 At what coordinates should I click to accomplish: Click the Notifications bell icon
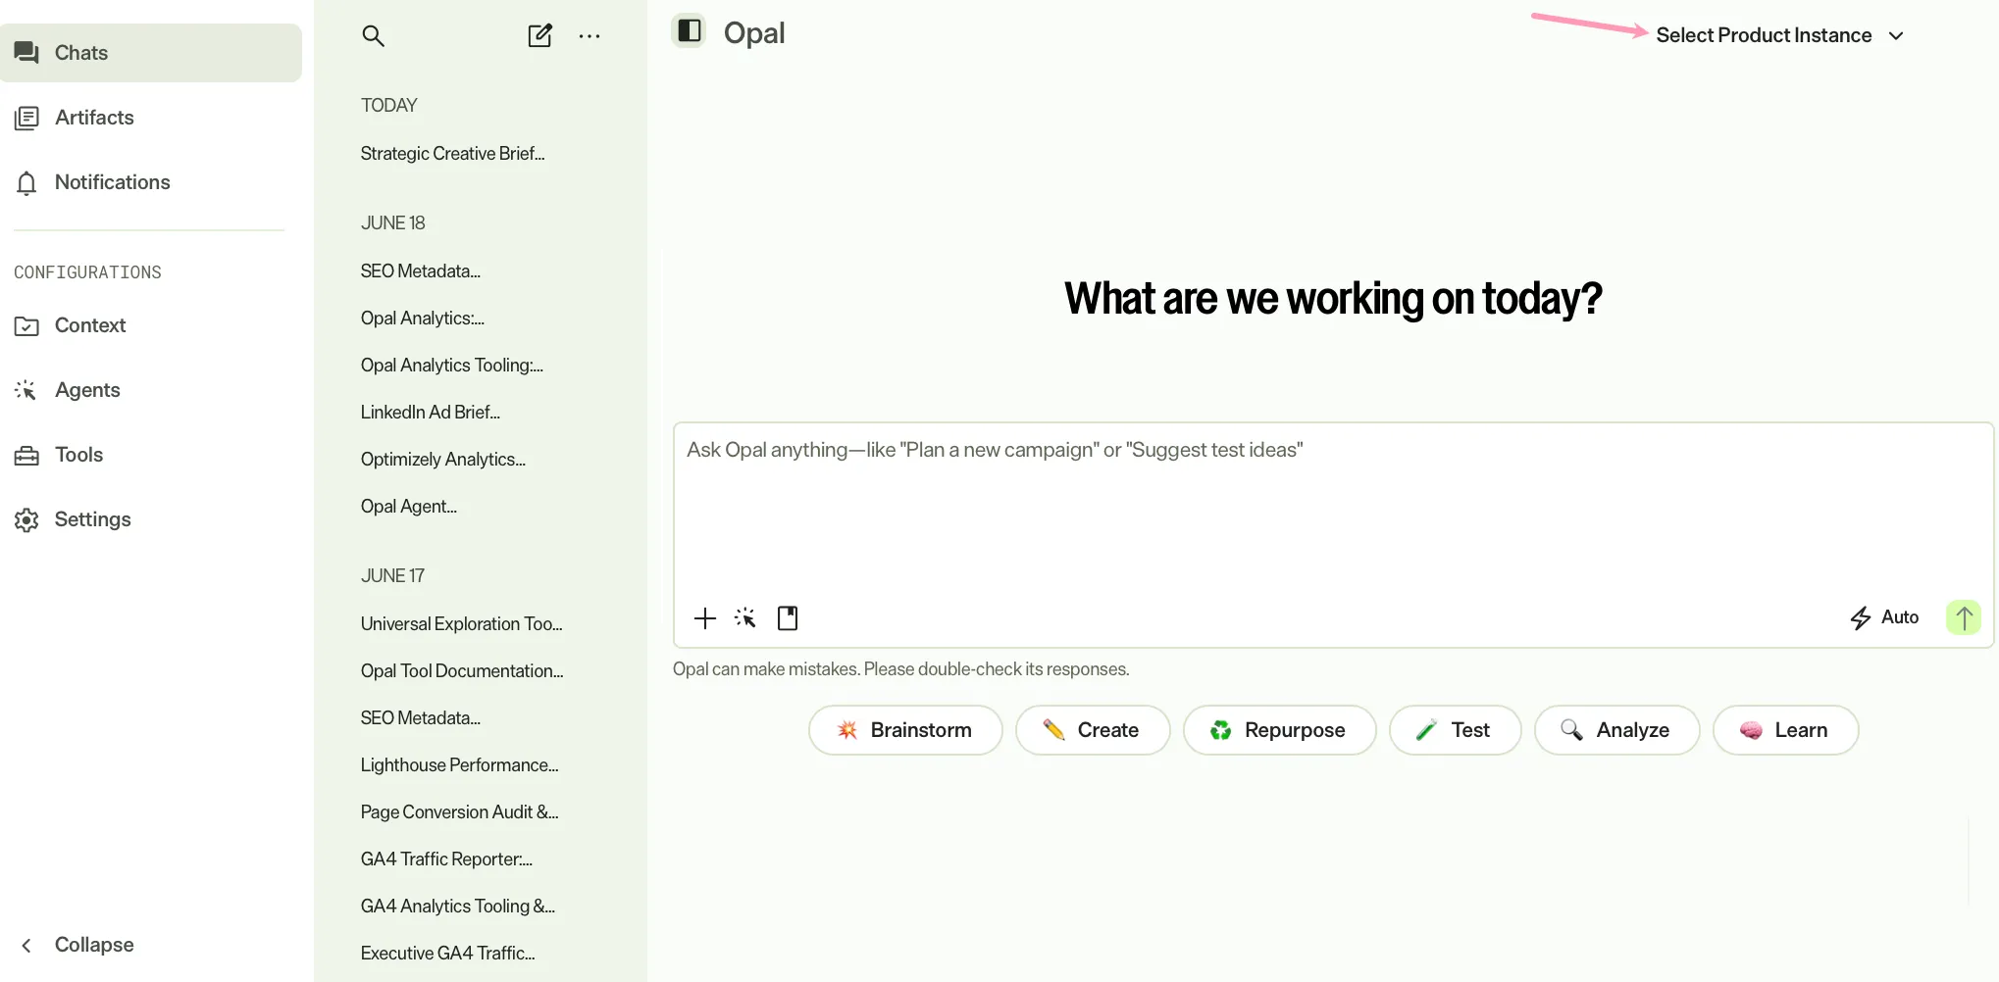coord(26,183)
